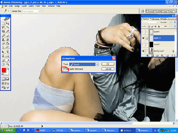Select the History Brush tool
The image size is (178, 133).
pyautogui.click(x=7, y=40)
